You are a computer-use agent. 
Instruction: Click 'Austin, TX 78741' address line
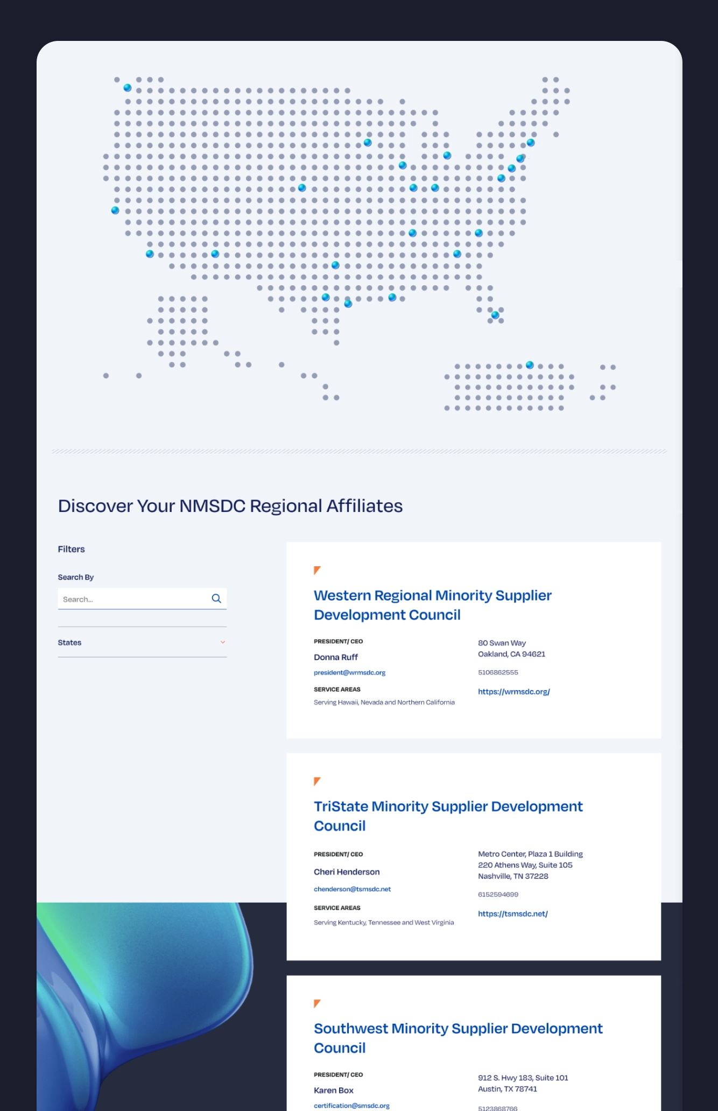pos(508,1089)
